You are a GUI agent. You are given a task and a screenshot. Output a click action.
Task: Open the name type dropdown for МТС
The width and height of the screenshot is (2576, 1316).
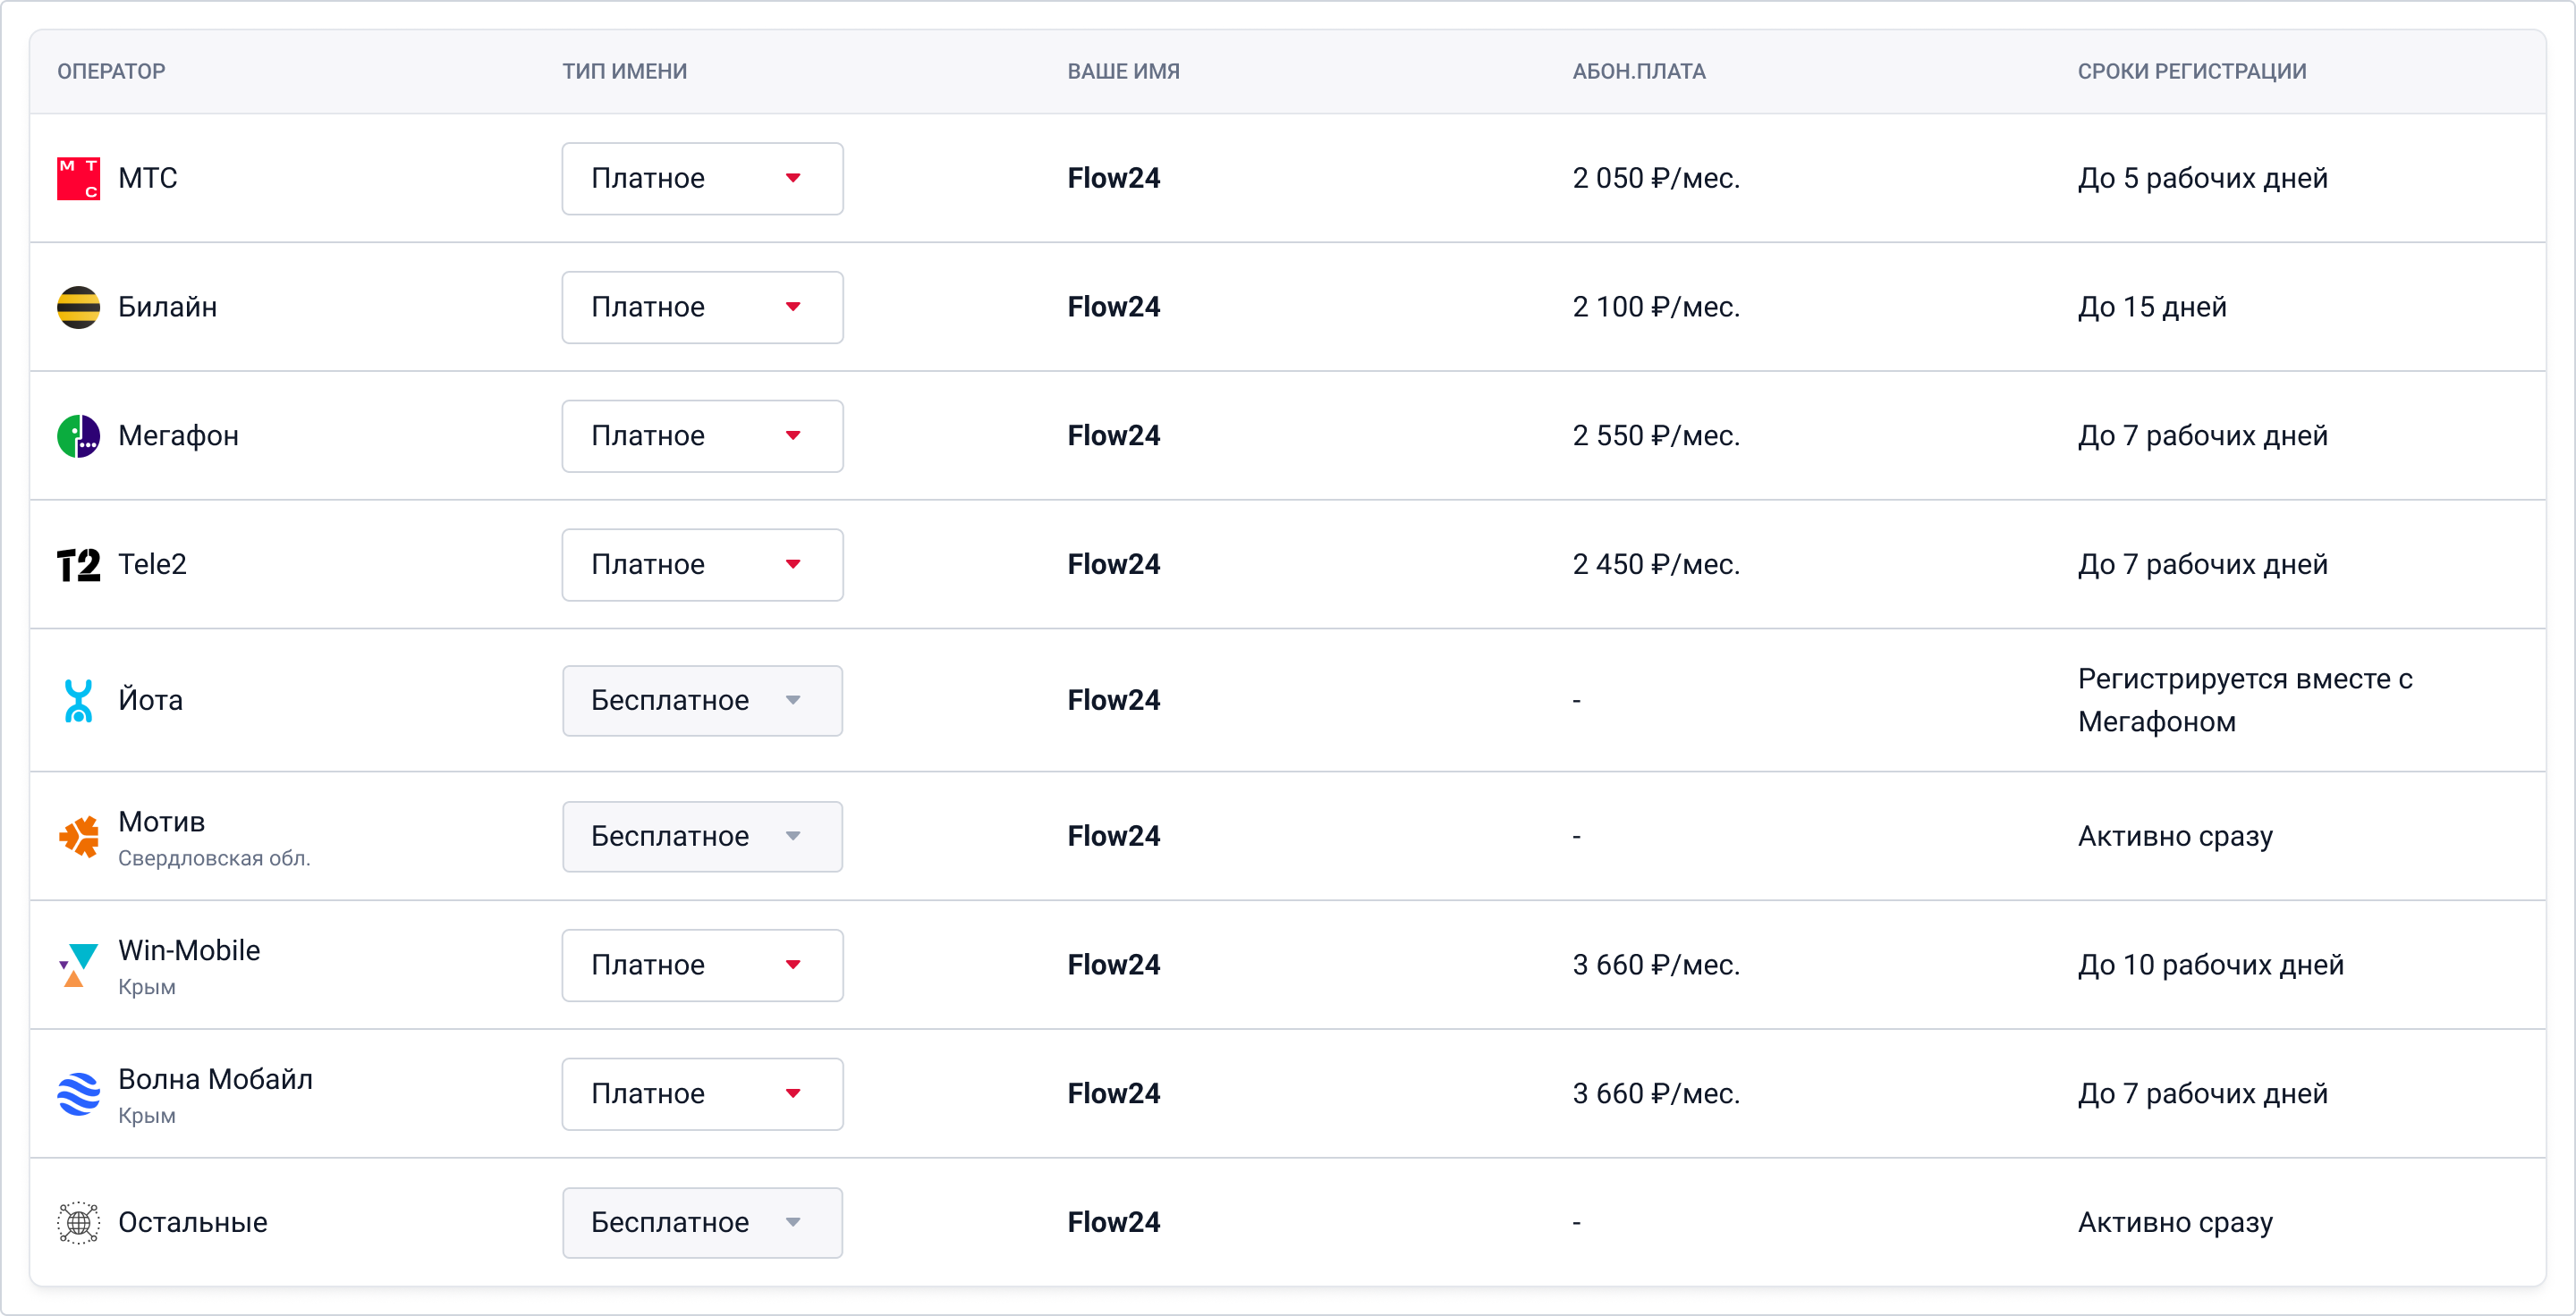(702, 179)
